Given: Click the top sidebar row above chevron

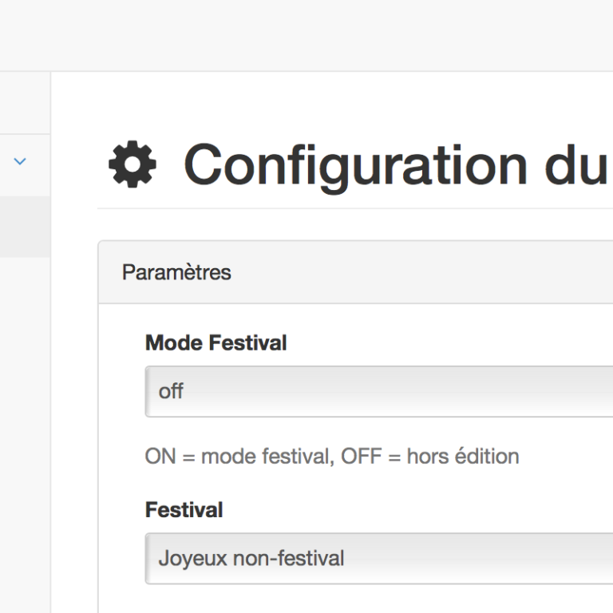Looking at the screenshot, I should coord(25,102).
